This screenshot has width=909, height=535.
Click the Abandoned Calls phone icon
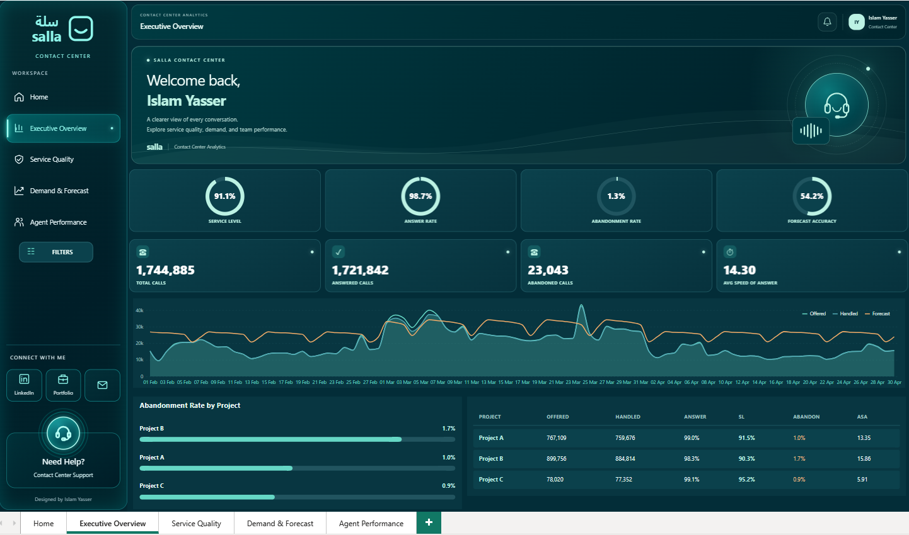[x=535, y=252]
